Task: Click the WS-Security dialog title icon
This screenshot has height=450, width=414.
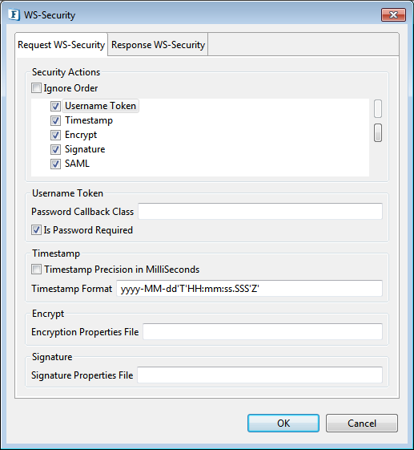Action: coord(14,14)
